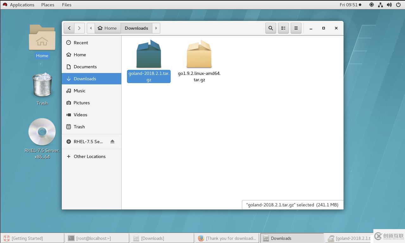This screenshot has width=405, height=243.
Task: Open the Places menu
Action: [x=47, y=5]
